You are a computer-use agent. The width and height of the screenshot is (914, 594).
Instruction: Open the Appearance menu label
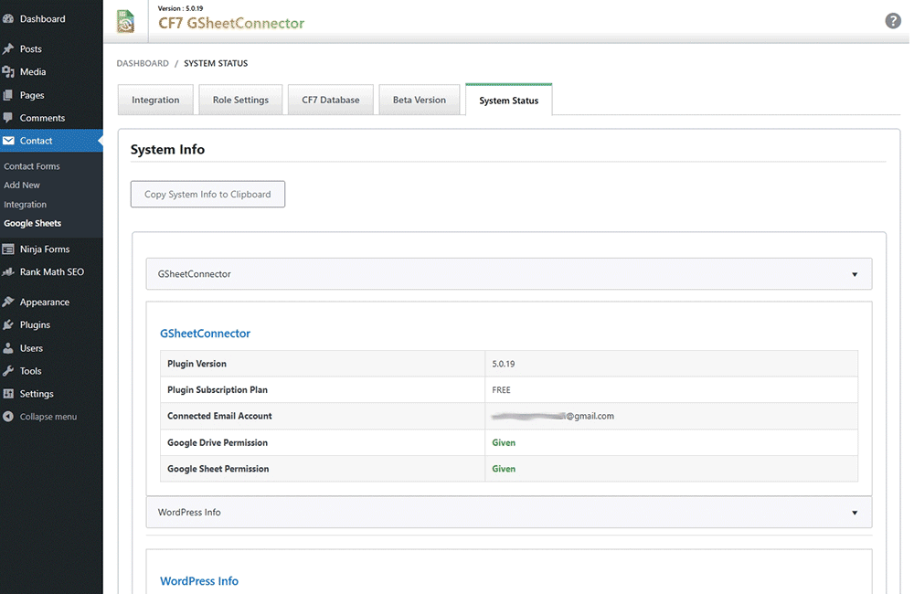(x=44, y=302)
